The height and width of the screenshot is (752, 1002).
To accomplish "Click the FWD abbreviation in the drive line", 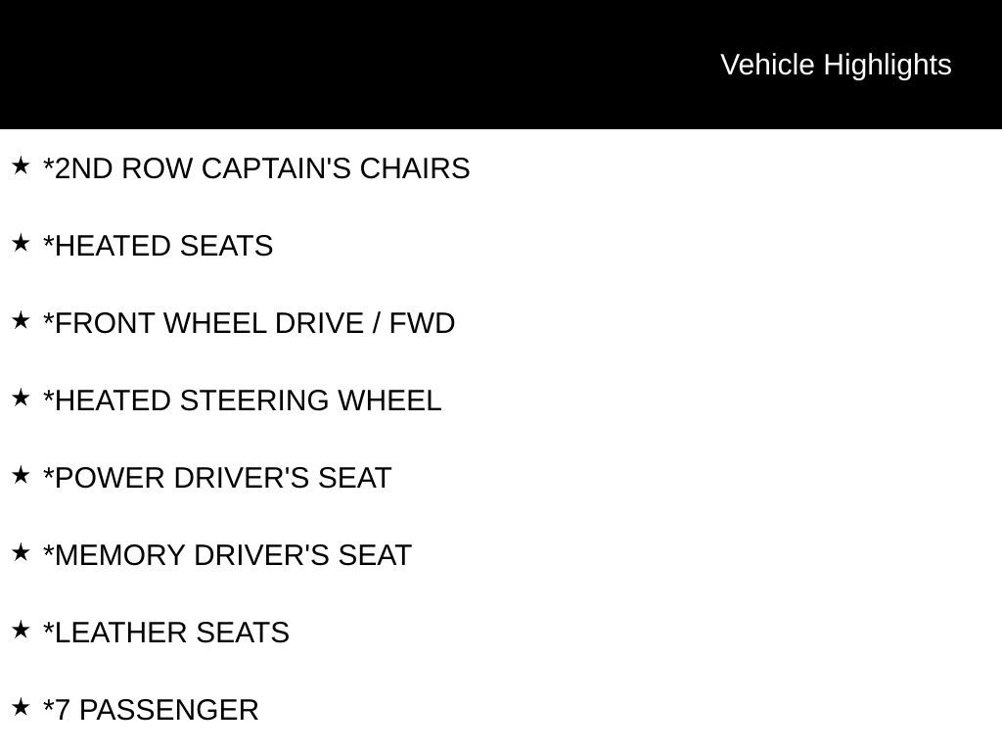I will pos(422,324).
